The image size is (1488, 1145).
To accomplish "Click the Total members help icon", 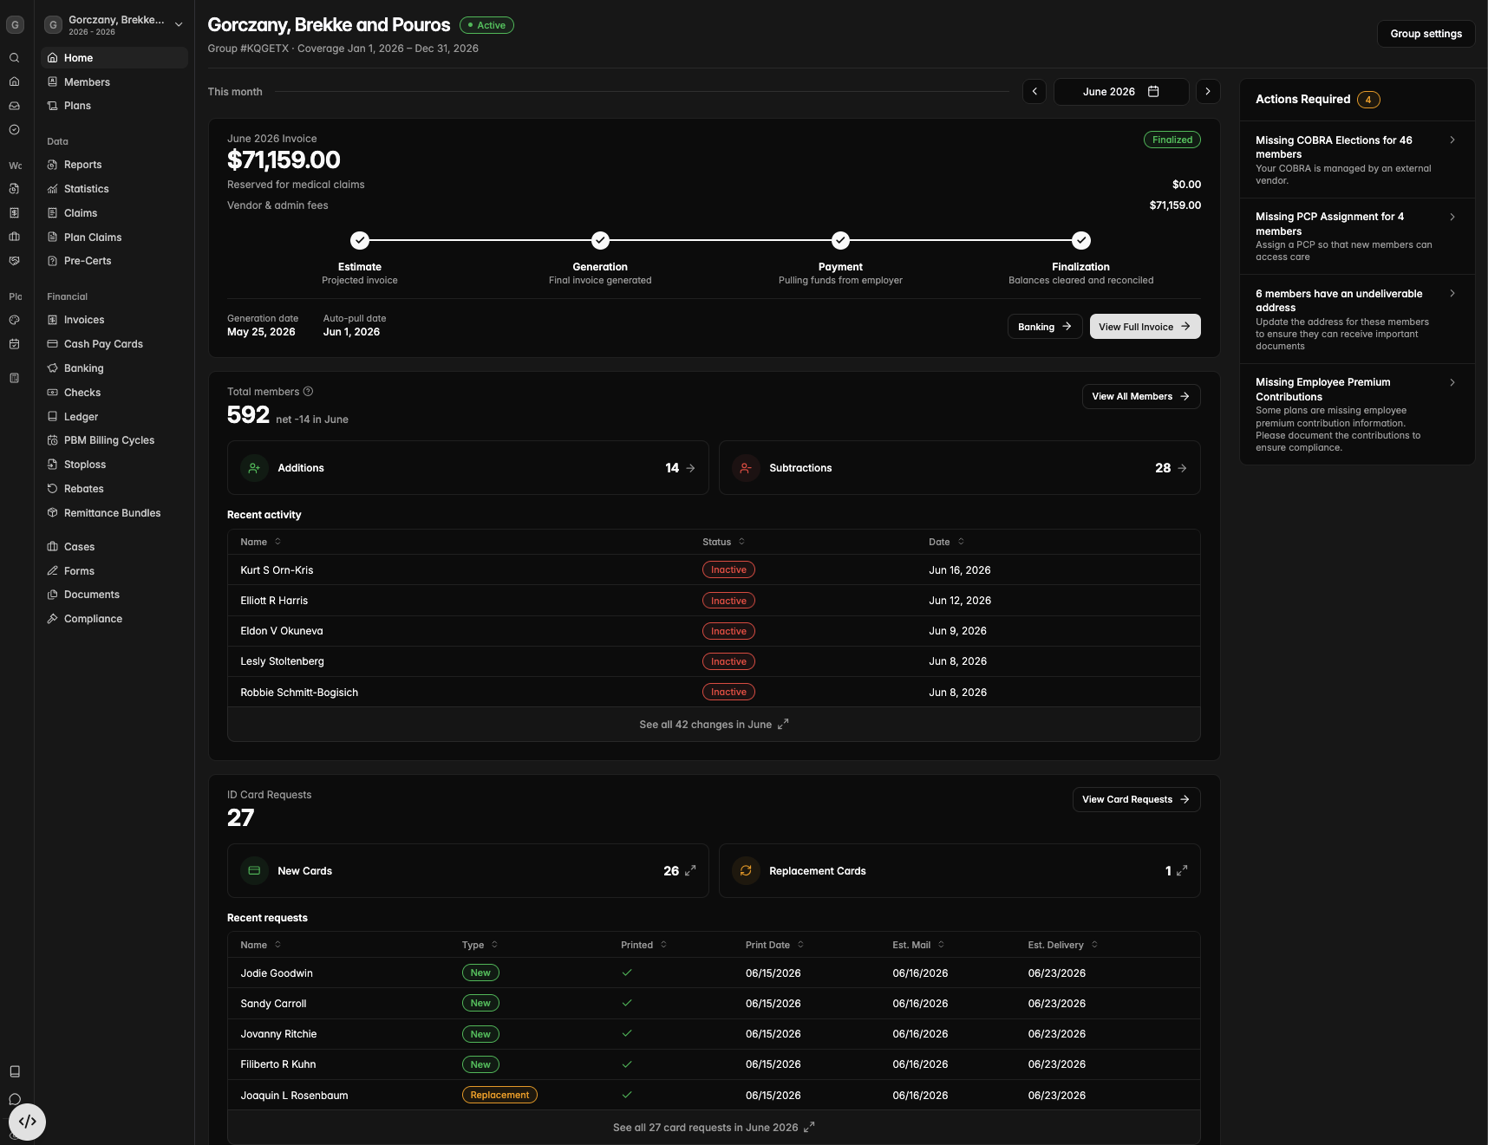I will coord(308,392).
